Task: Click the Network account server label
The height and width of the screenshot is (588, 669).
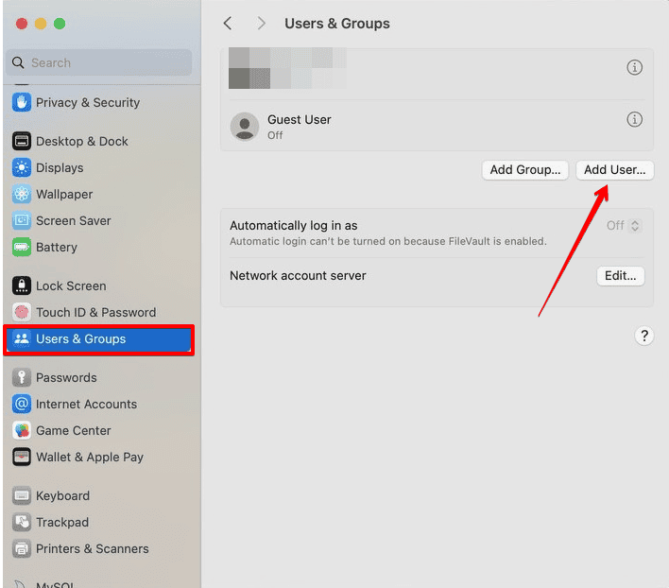Action: click(298, 276)
